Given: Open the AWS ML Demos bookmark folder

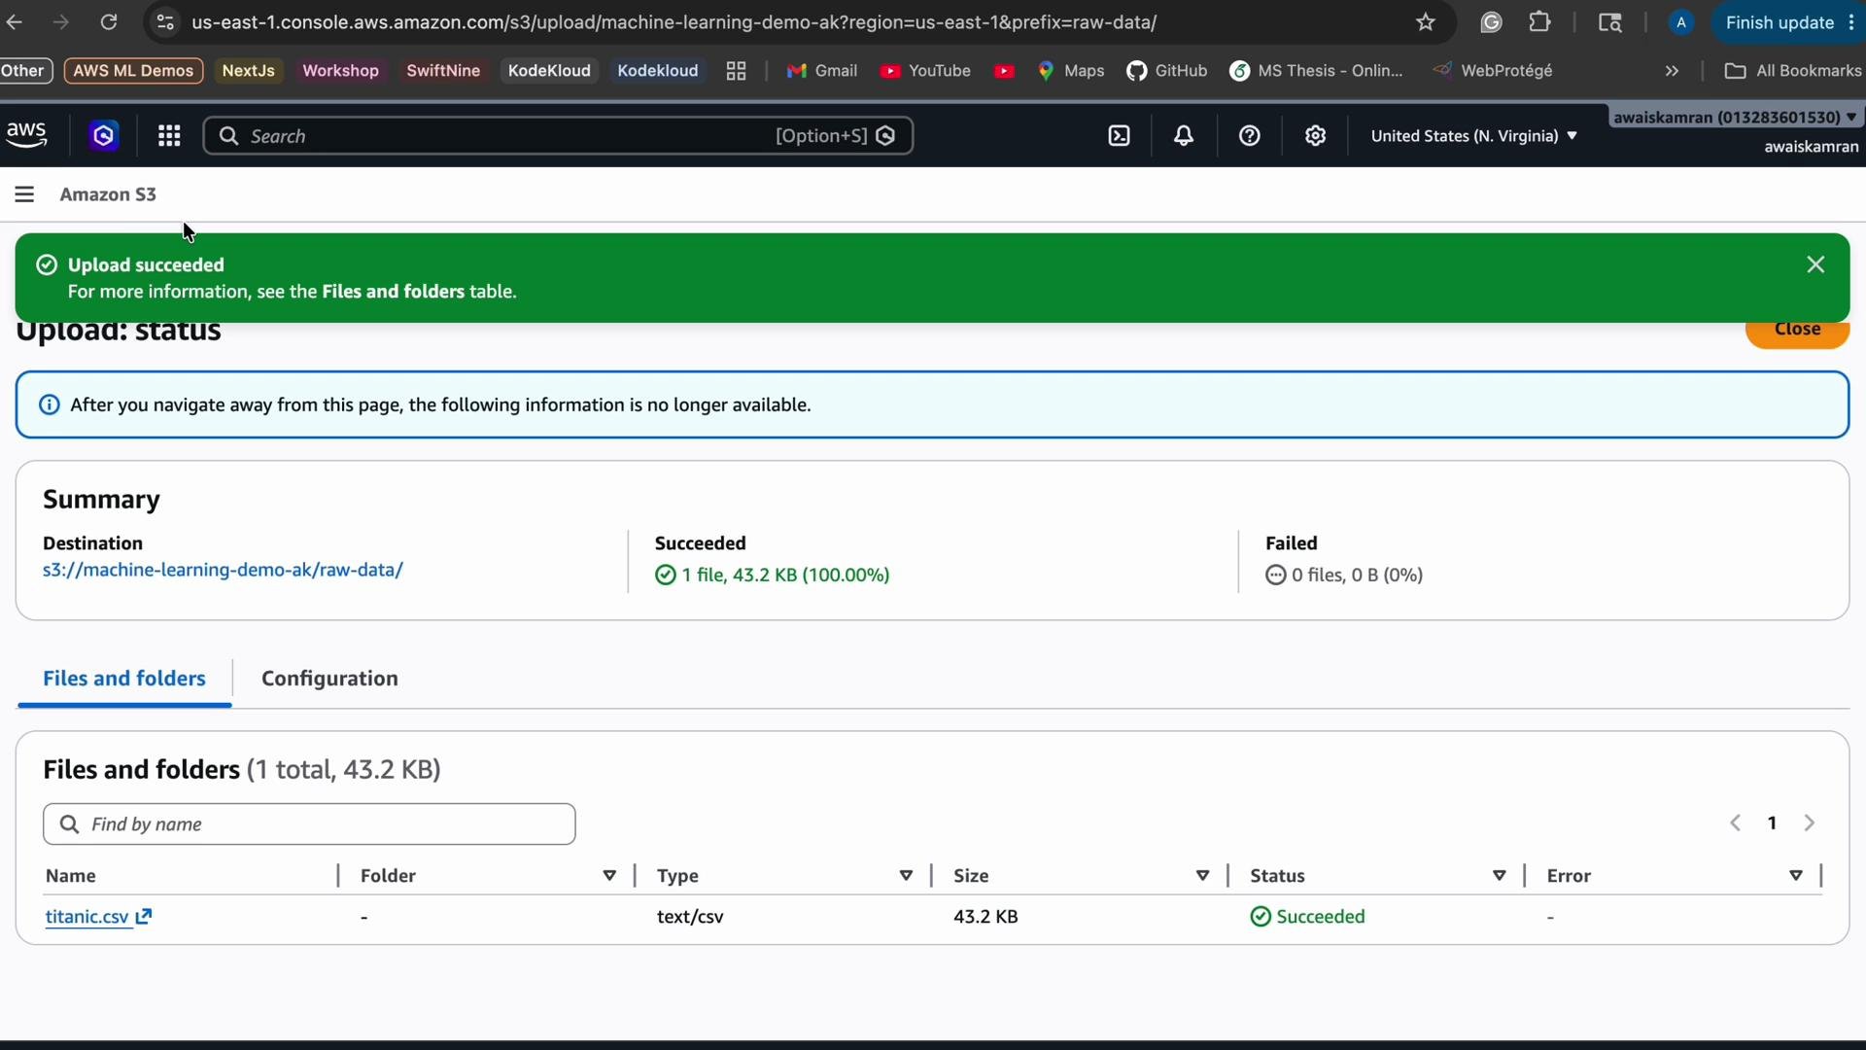Looking at the screenshot, I should [133, 71].
